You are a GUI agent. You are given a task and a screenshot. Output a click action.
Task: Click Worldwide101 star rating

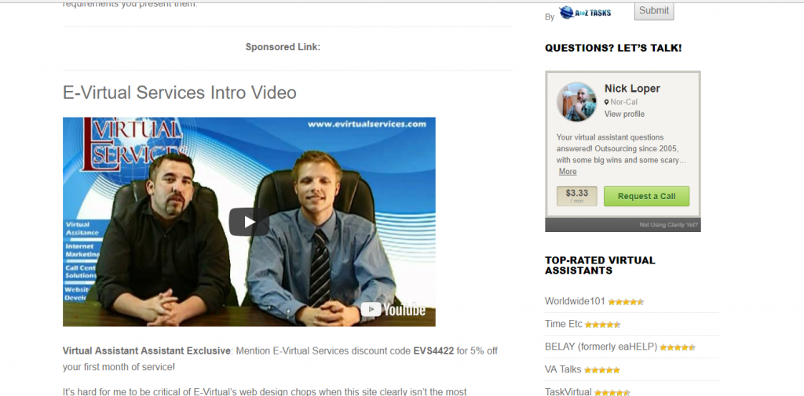tap(626, 302)
